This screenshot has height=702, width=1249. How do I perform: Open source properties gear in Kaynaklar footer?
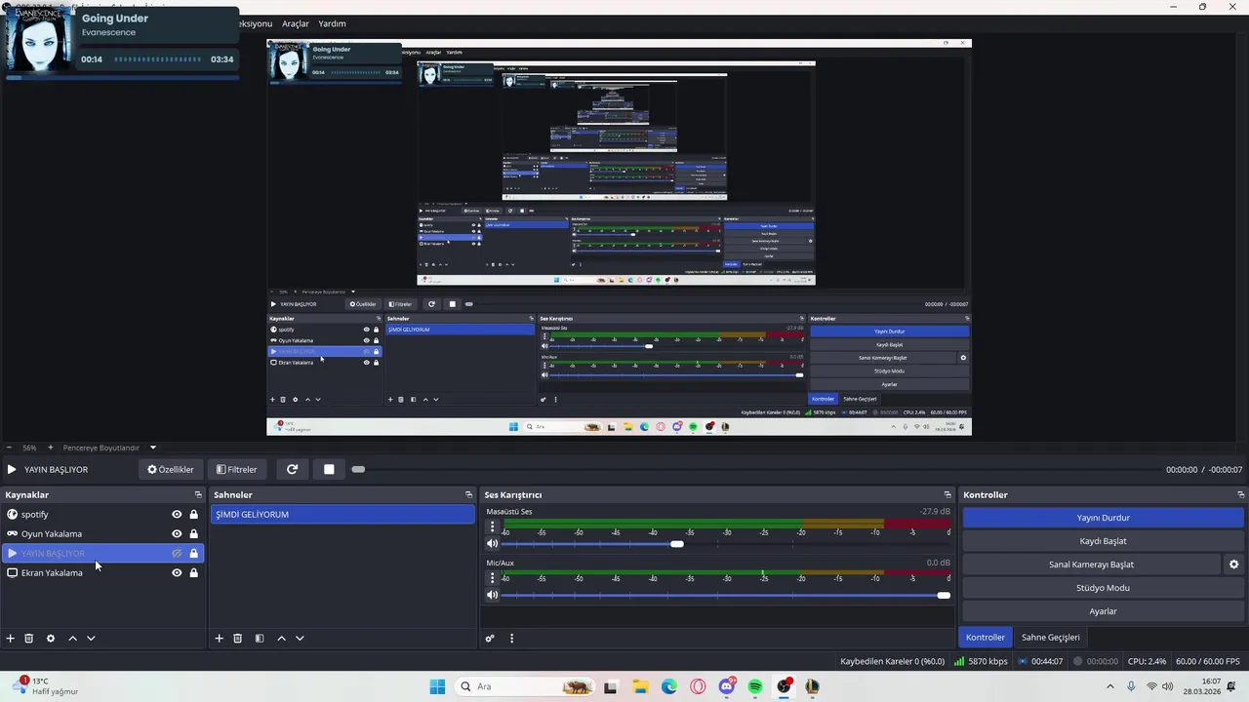[51, 639]
